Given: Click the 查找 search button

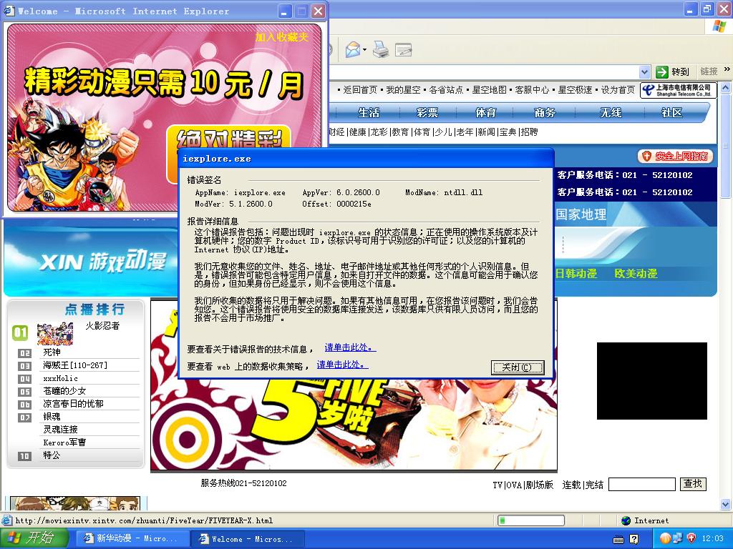Looking at the screenshot, I should 693,484.
